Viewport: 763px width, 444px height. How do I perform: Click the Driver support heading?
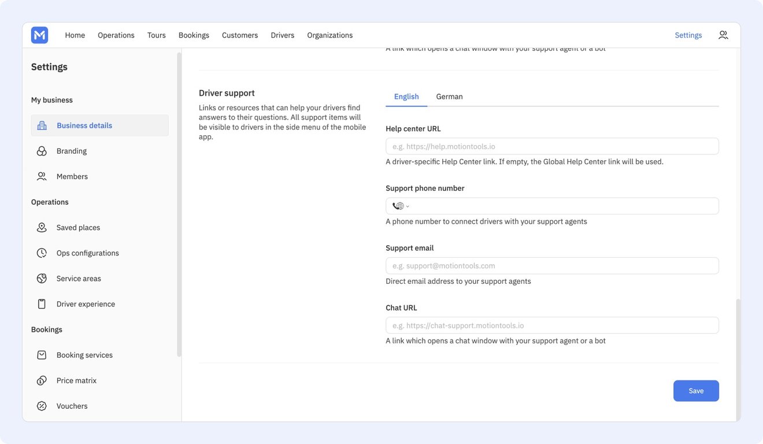tap(227, 93)
